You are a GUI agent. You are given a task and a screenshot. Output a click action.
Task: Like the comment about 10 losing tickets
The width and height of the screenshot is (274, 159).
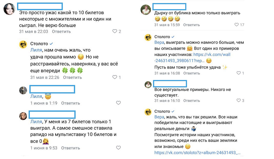tap(115, 31)
